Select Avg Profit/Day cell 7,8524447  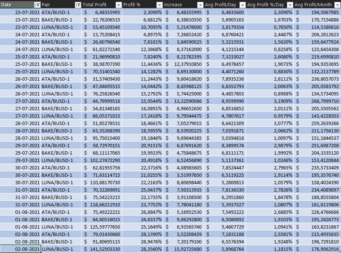(x=225, y=168)
